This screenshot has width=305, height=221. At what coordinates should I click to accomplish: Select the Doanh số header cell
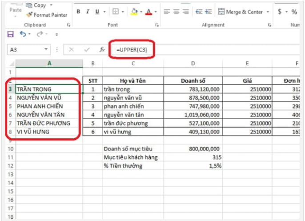[193, 80]
